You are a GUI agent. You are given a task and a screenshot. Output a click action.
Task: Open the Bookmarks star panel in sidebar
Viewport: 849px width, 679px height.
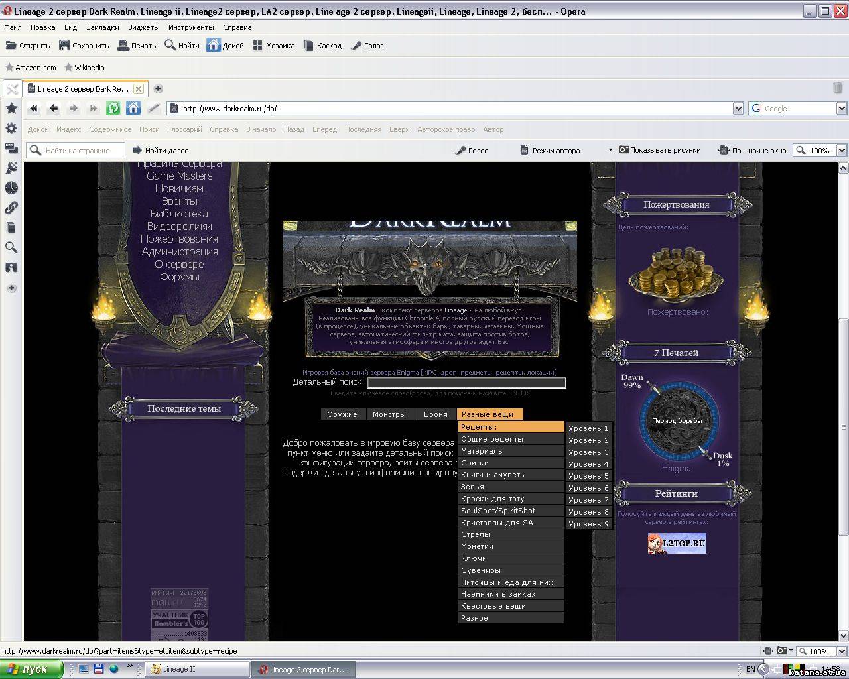(11, 108)
